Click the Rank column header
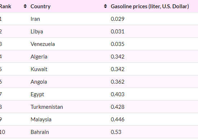This screenshot has height=140, width=198. 5,6
